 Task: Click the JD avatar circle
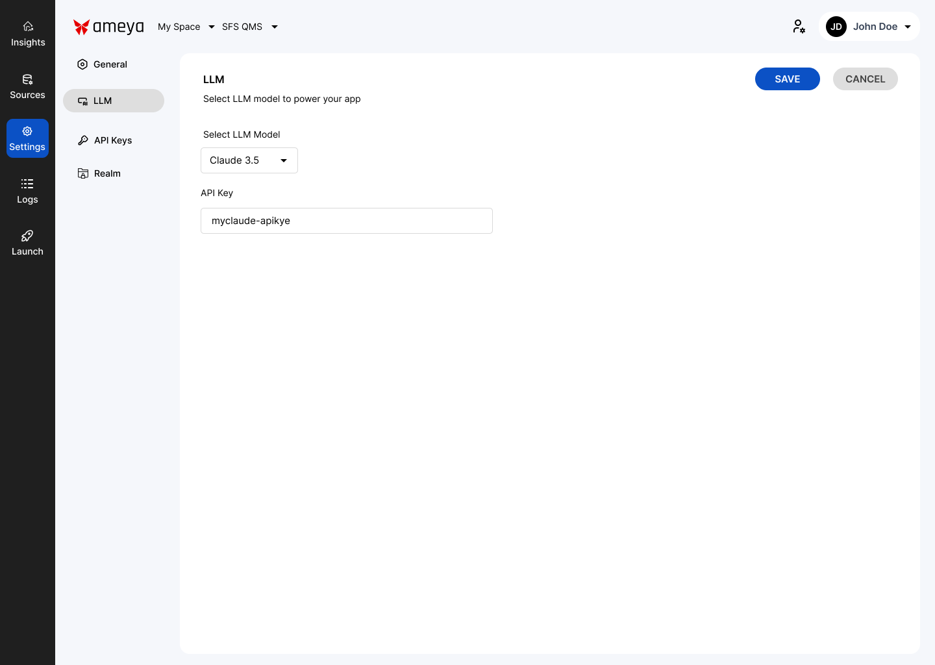[836, 27]
